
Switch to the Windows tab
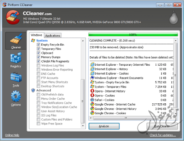(x=36, y=35)
